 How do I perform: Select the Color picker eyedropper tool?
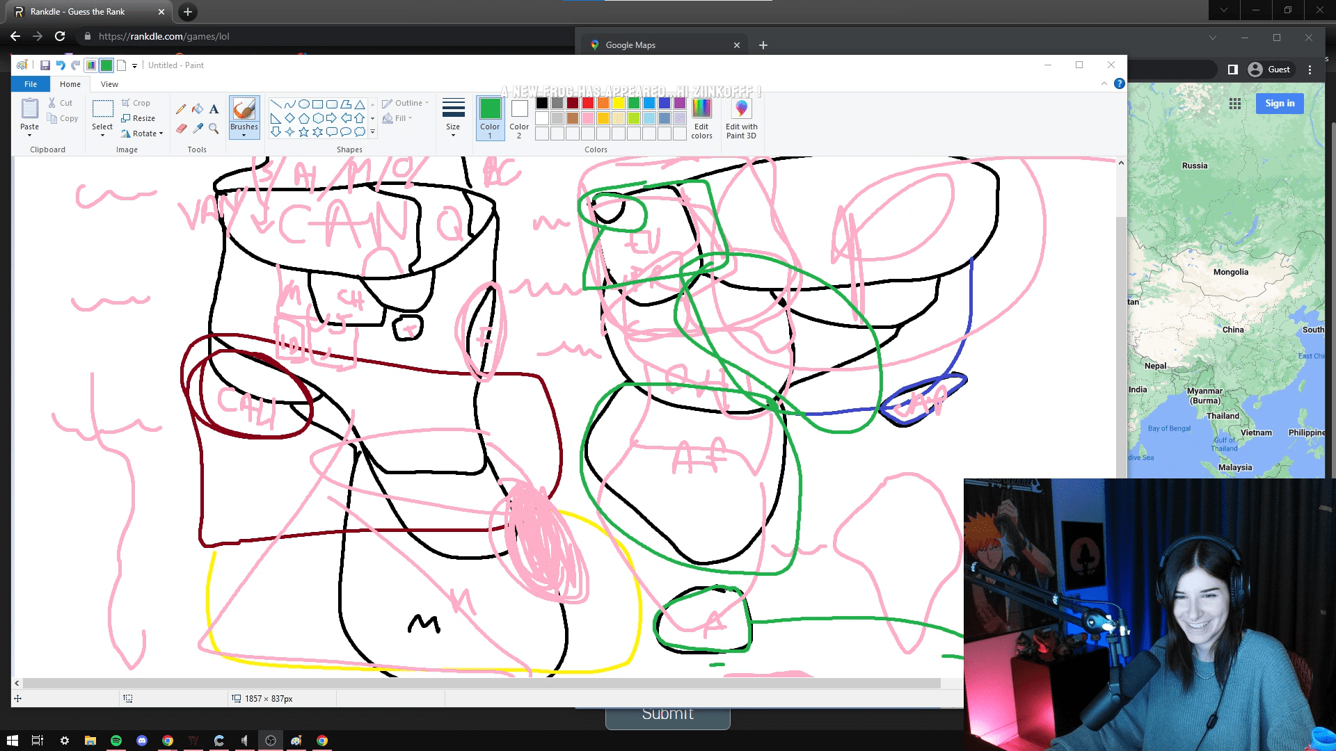click(x=198, y=129)
